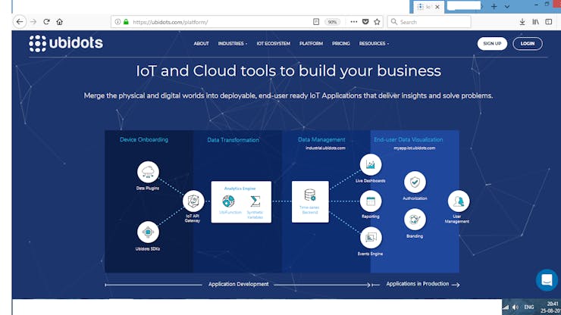Screen dimensions: 561x315
Task: Open the library icon
Action: [535, 22]
